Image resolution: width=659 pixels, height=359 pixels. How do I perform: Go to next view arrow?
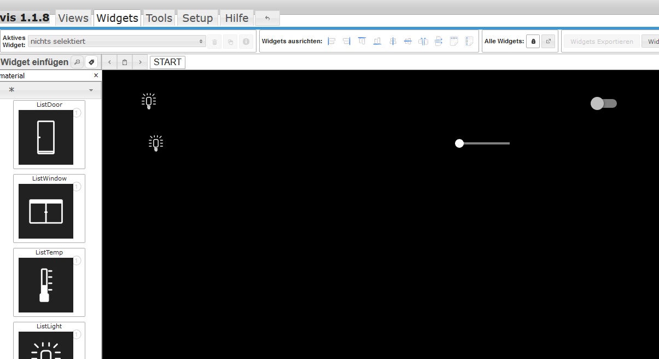(x=141, y=62)
